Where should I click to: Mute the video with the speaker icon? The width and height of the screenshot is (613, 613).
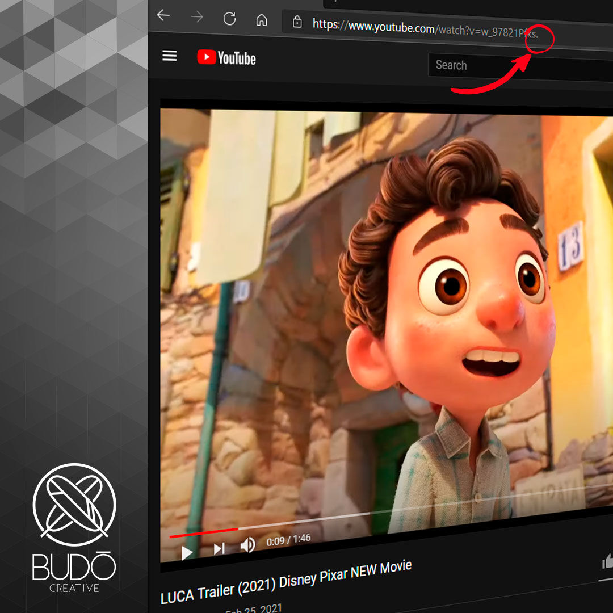coord(247,545)
